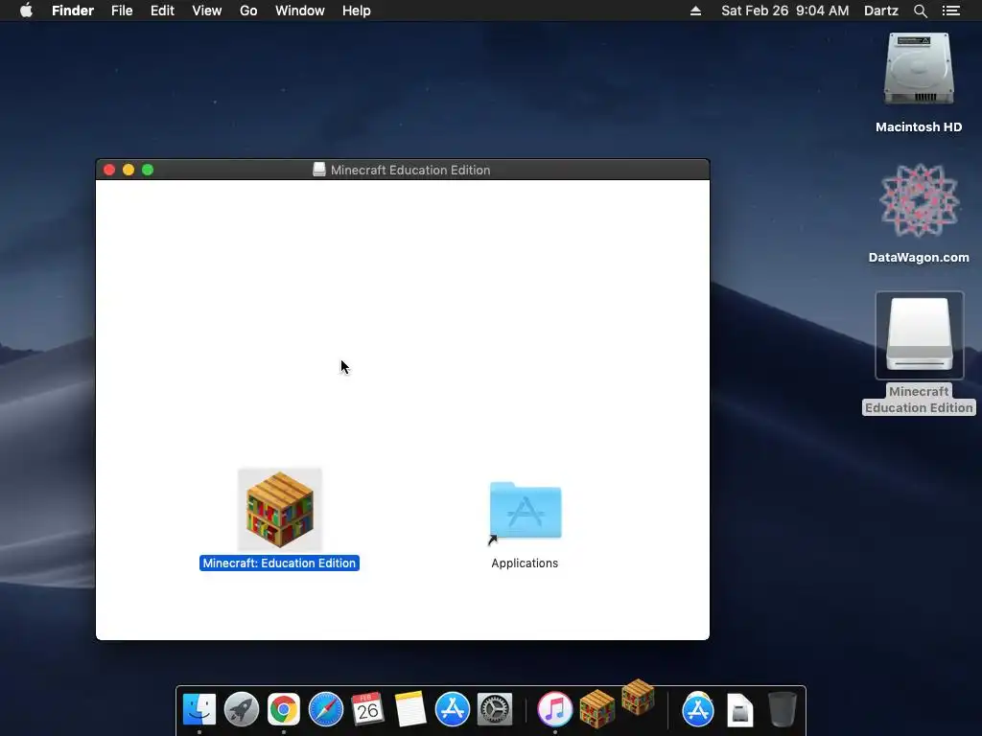This screenshot has height=736, width=982.
Task: Click the Dartz user name menu
Action: (881, 11)
